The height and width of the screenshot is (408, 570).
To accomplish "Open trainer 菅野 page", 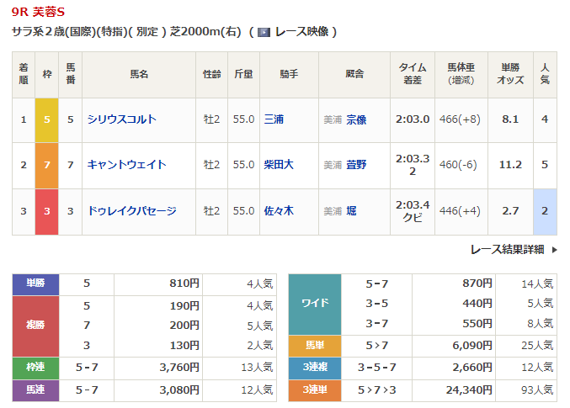I will coord(356,165).
